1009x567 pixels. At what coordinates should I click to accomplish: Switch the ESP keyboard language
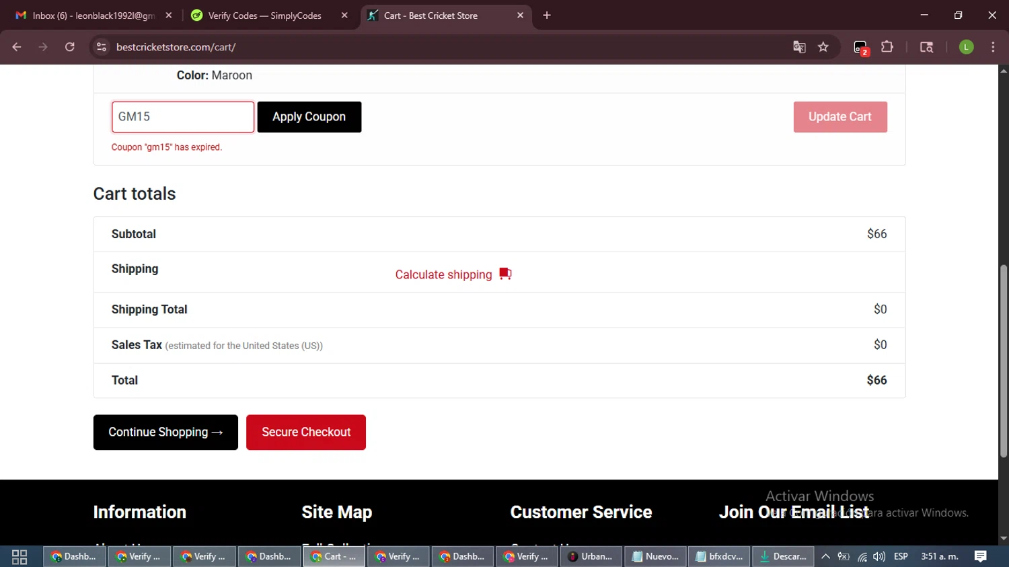tap(901, 557)
